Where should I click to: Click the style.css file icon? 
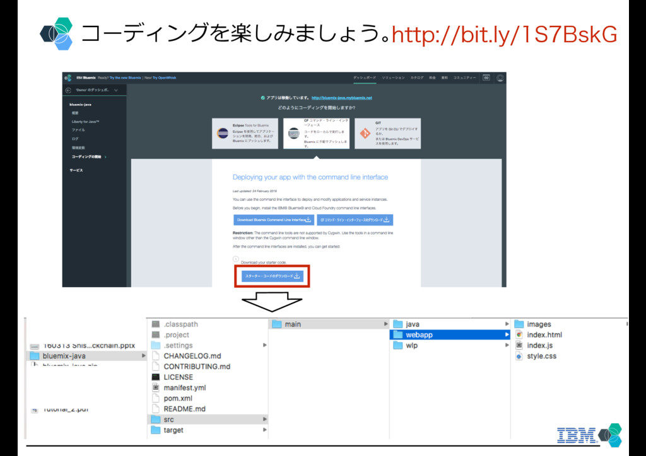point(519,356)
